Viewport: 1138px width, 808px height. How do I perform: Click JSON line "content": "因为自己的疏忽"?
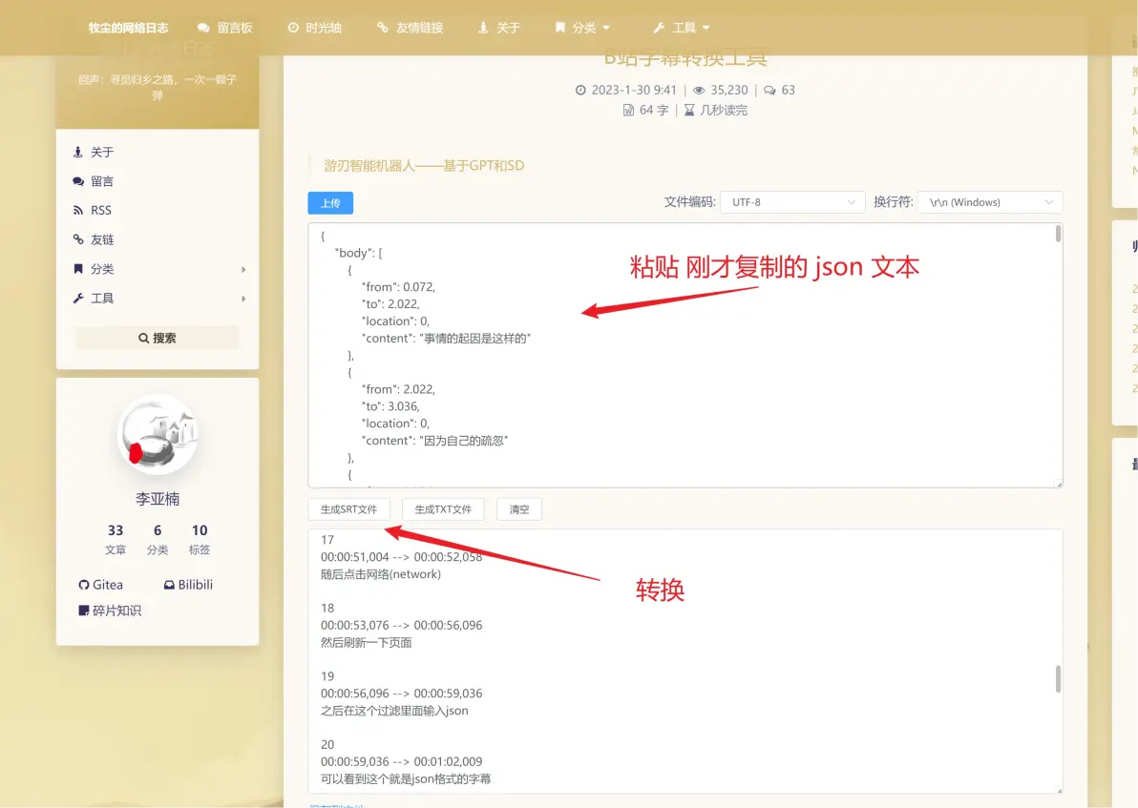pyautogui.click(x=434, y=441)
